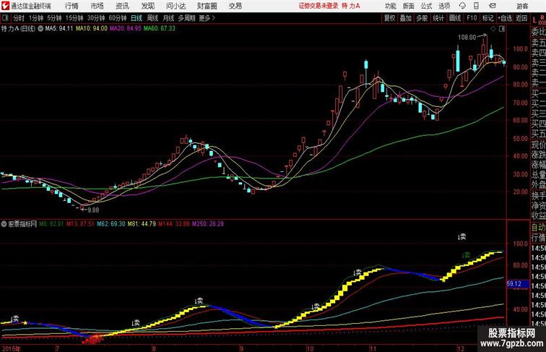This screenshot has height=352, width=546.
Task: Click the 标记 mark button
Action: click(487, 18)
